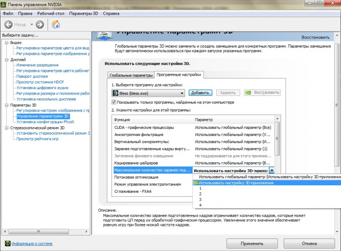Click the NVIDIA logo on Восстановить button
Image resolution: width=341 pixels, height=251 pixels.
tap(248, 93)
